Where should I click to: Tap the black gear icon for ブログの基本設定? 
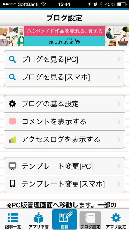point(13,104)
